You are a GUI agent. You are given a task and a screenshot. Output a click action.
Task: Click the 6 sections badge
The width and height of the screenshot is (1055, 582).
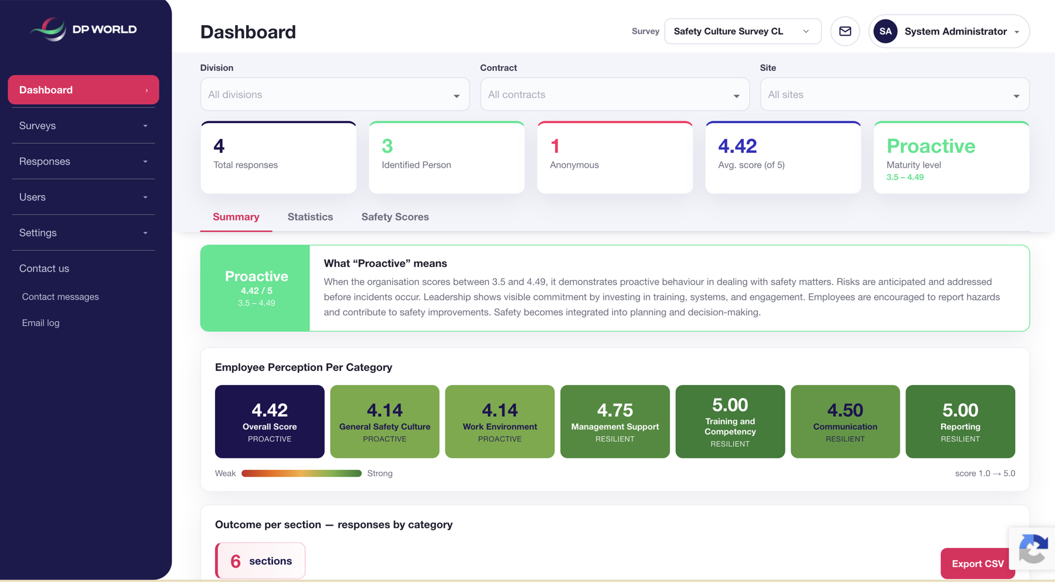coord(260,561)
